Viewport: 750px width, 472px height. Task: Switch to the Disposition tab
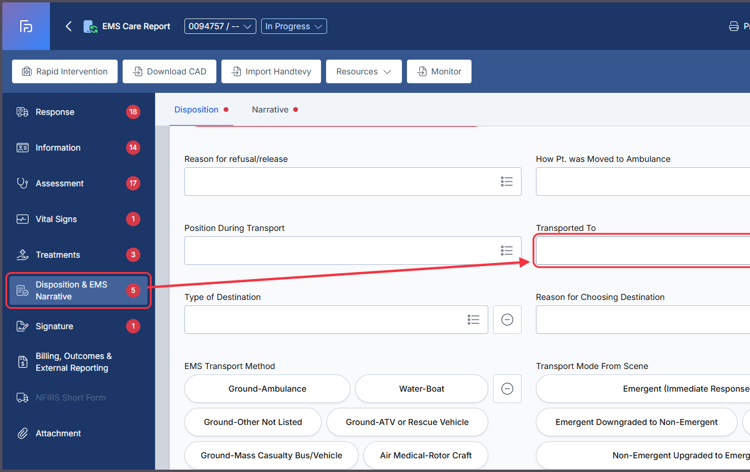coord(201,110)
